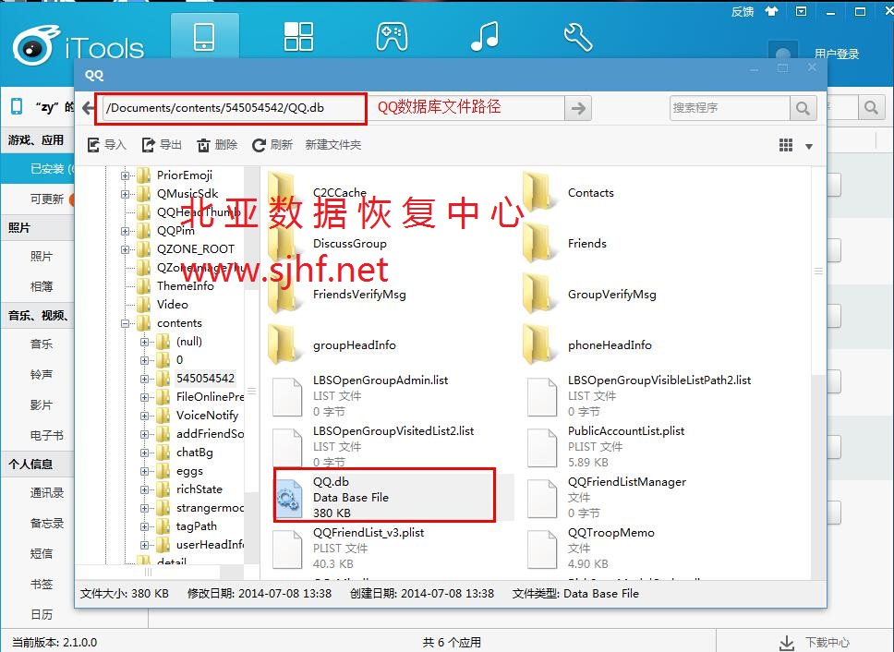Click the DiscussGroup folder name
The height and width of the screenshot is (652, 894).
[349, 244]
